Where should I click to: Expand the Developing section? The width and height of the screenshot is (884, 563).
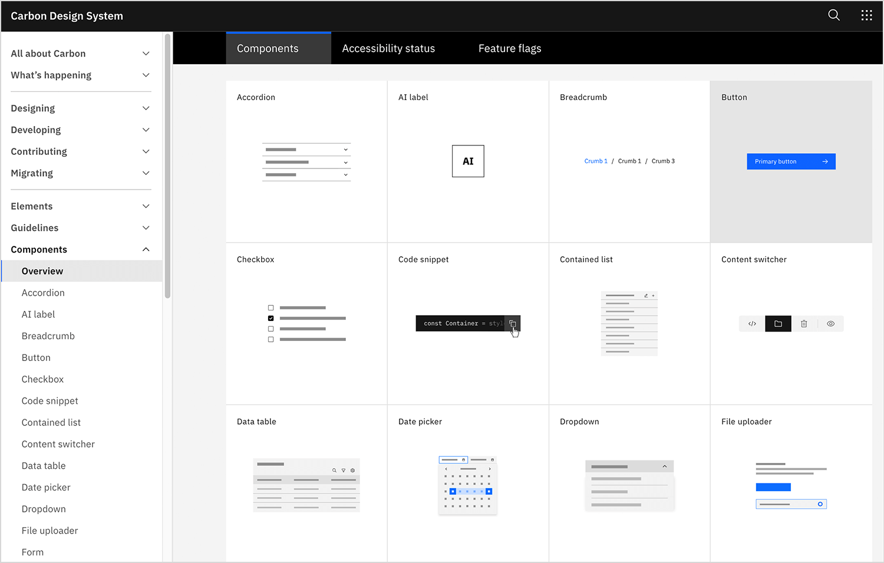point(81,130)
